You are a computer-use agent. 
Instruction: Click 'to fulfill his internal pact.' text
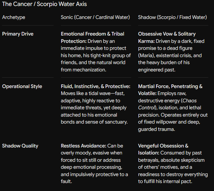coord(165,181)
